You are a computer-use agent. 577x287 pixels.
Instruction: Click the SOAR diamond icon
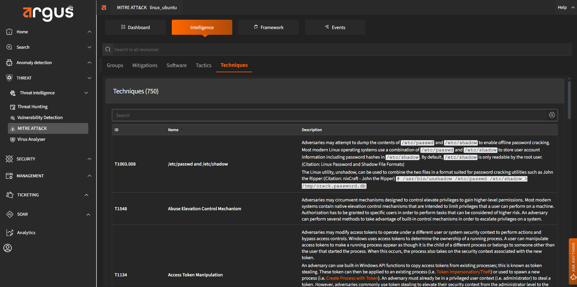(10, 214)
